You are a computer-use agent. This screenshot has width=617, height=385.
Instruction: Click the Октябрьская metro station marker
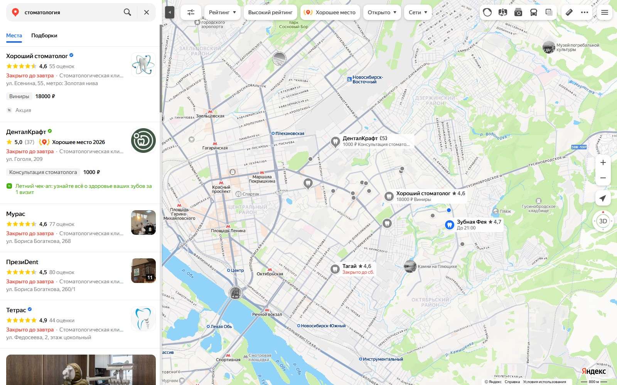coord(270,270)
